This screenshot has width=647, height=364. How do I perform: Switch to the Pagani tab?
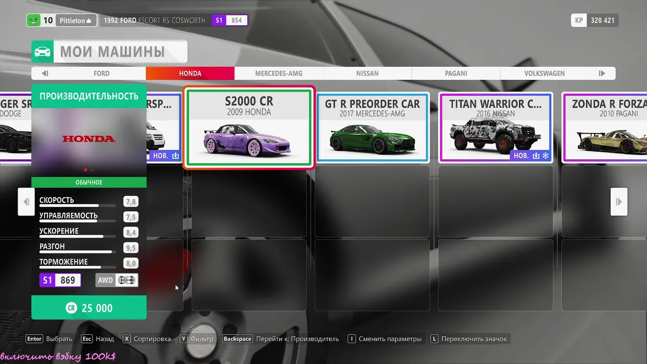pos(456,73)
